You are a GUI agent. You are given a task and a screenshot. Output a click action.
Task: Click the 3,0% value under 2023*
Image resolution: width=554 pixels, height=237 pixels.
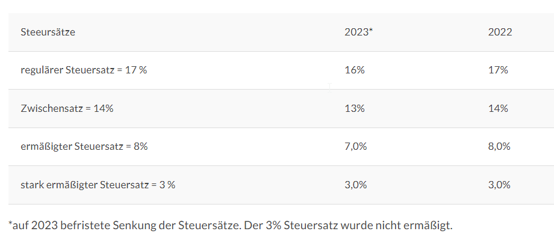(356, 185)
